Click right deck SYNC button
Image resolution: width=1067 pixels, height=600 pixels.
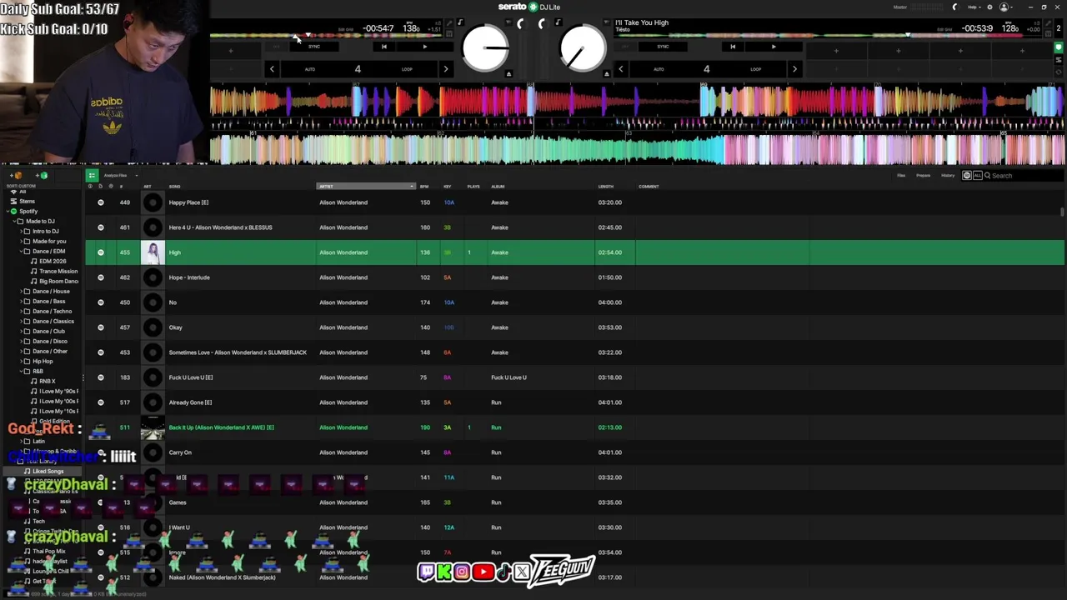pyautogui.click(x=663, y=47)
